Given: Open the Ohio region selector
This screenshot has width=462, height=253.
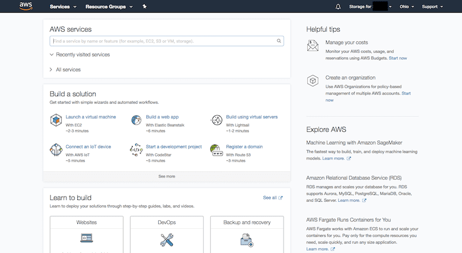Looking at the screenshot, I should click(x=407, y=6).
